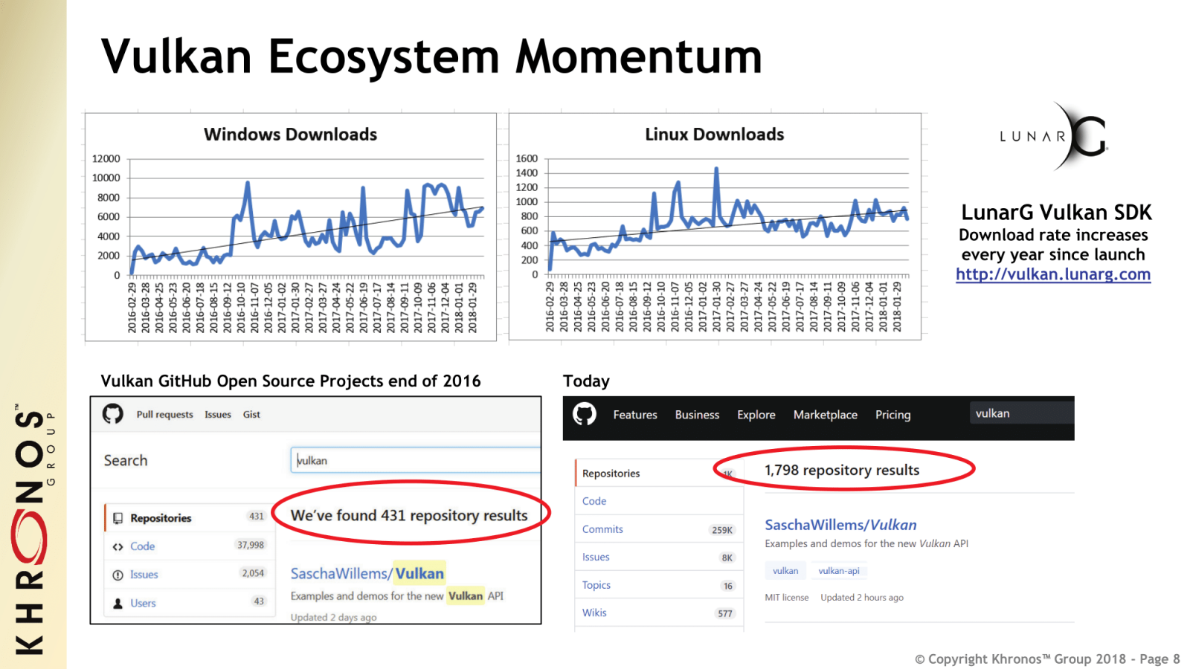Open SaschaWillems/Vulkan in the 2016 results

(x=367, y=573)
